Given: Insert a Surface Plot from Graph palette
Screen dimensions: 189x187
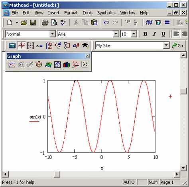Looking at the screenshot, I should pyautogui.click(x=48, y=65).
